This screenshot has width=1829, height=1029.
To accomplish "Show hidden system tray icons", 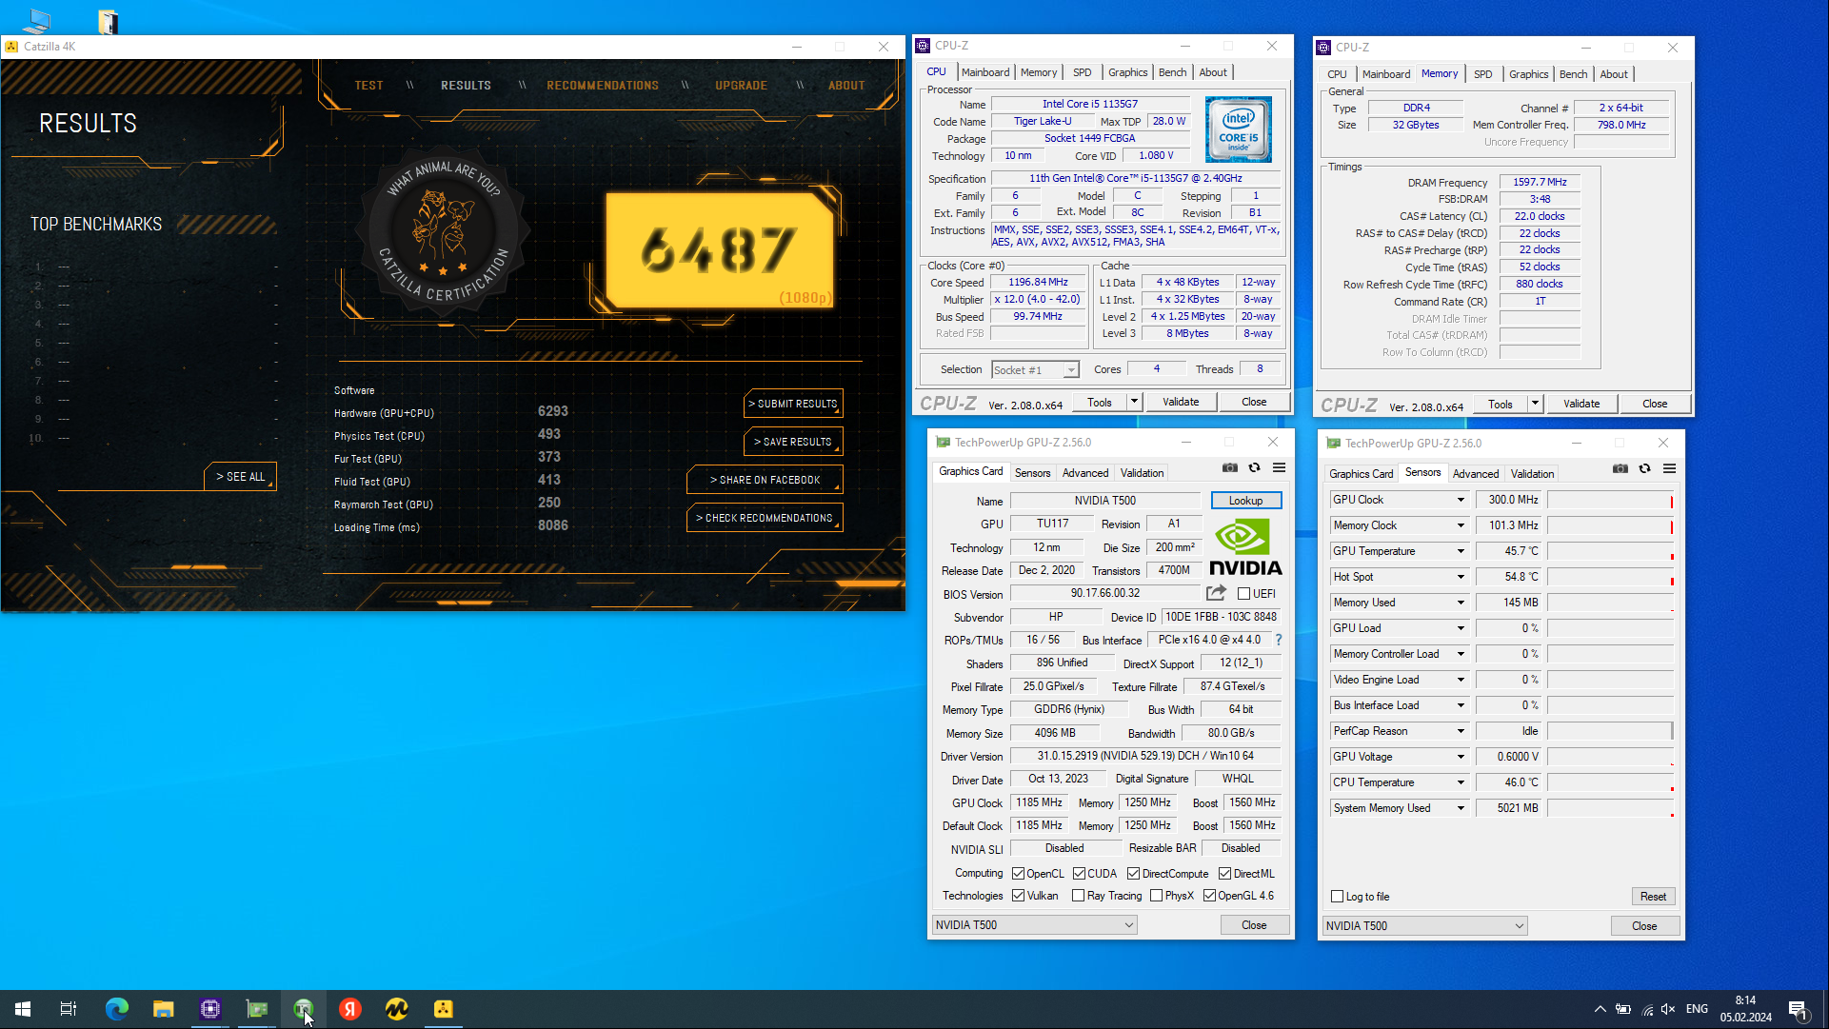I will [1600, 1009].
